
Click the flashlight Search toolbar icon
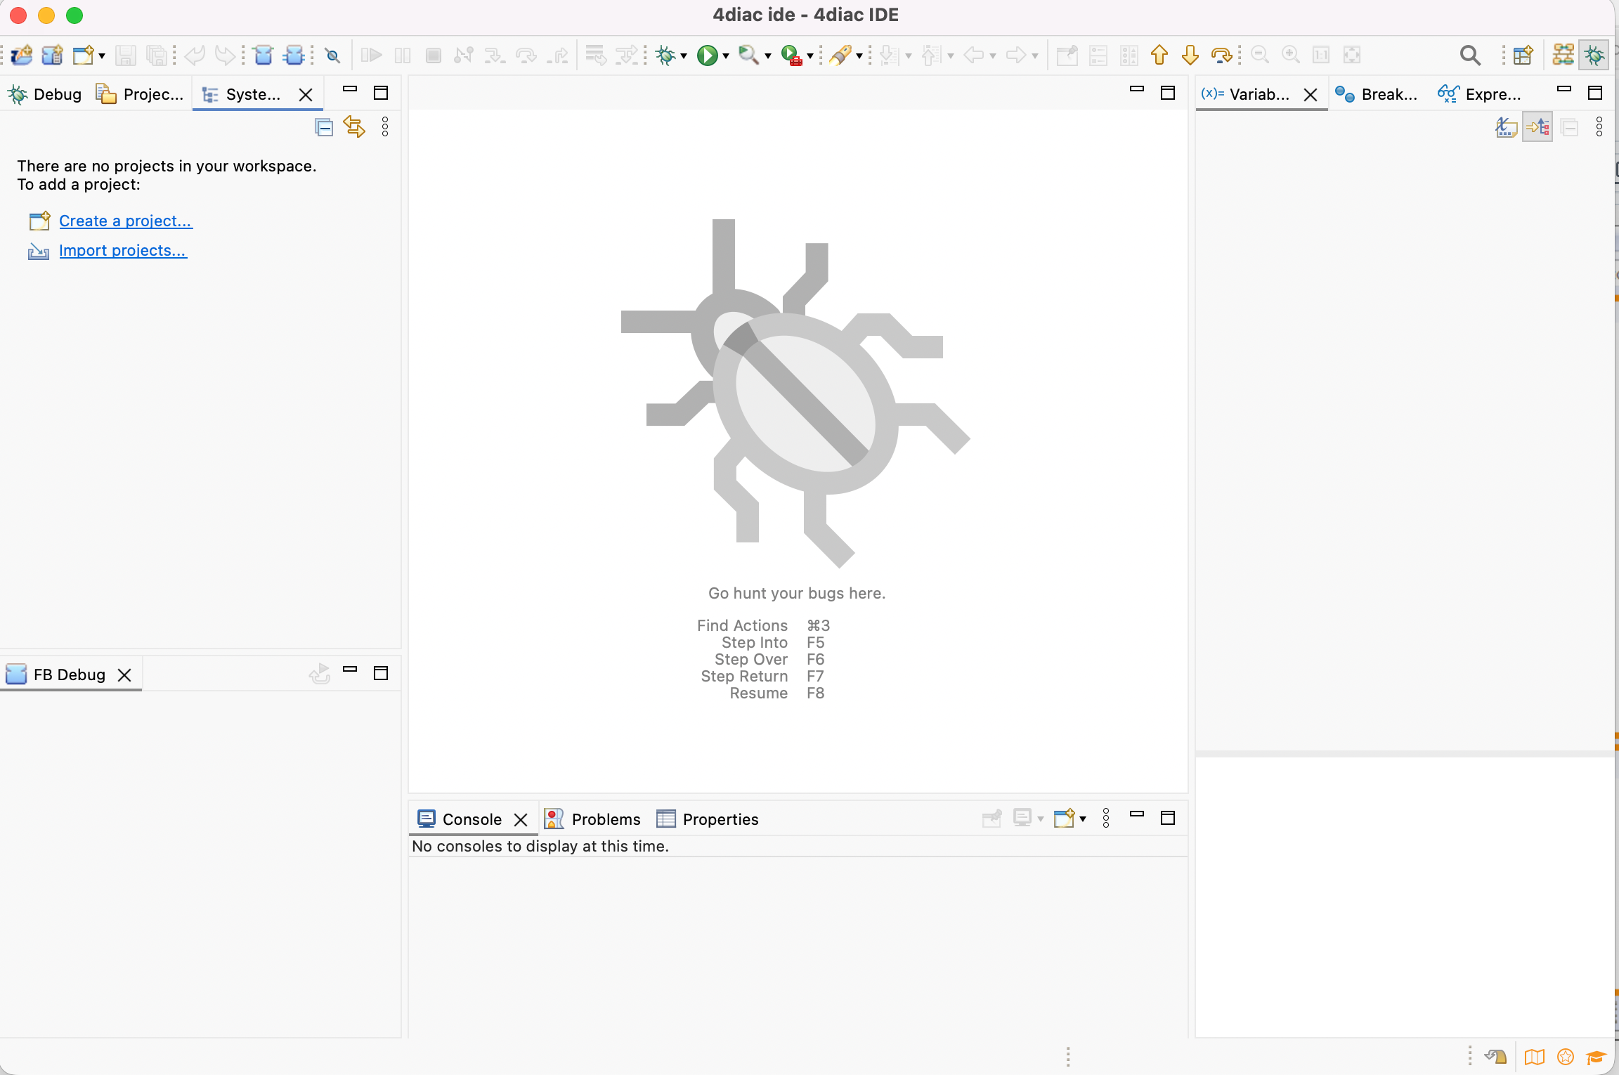click(840, 55)
